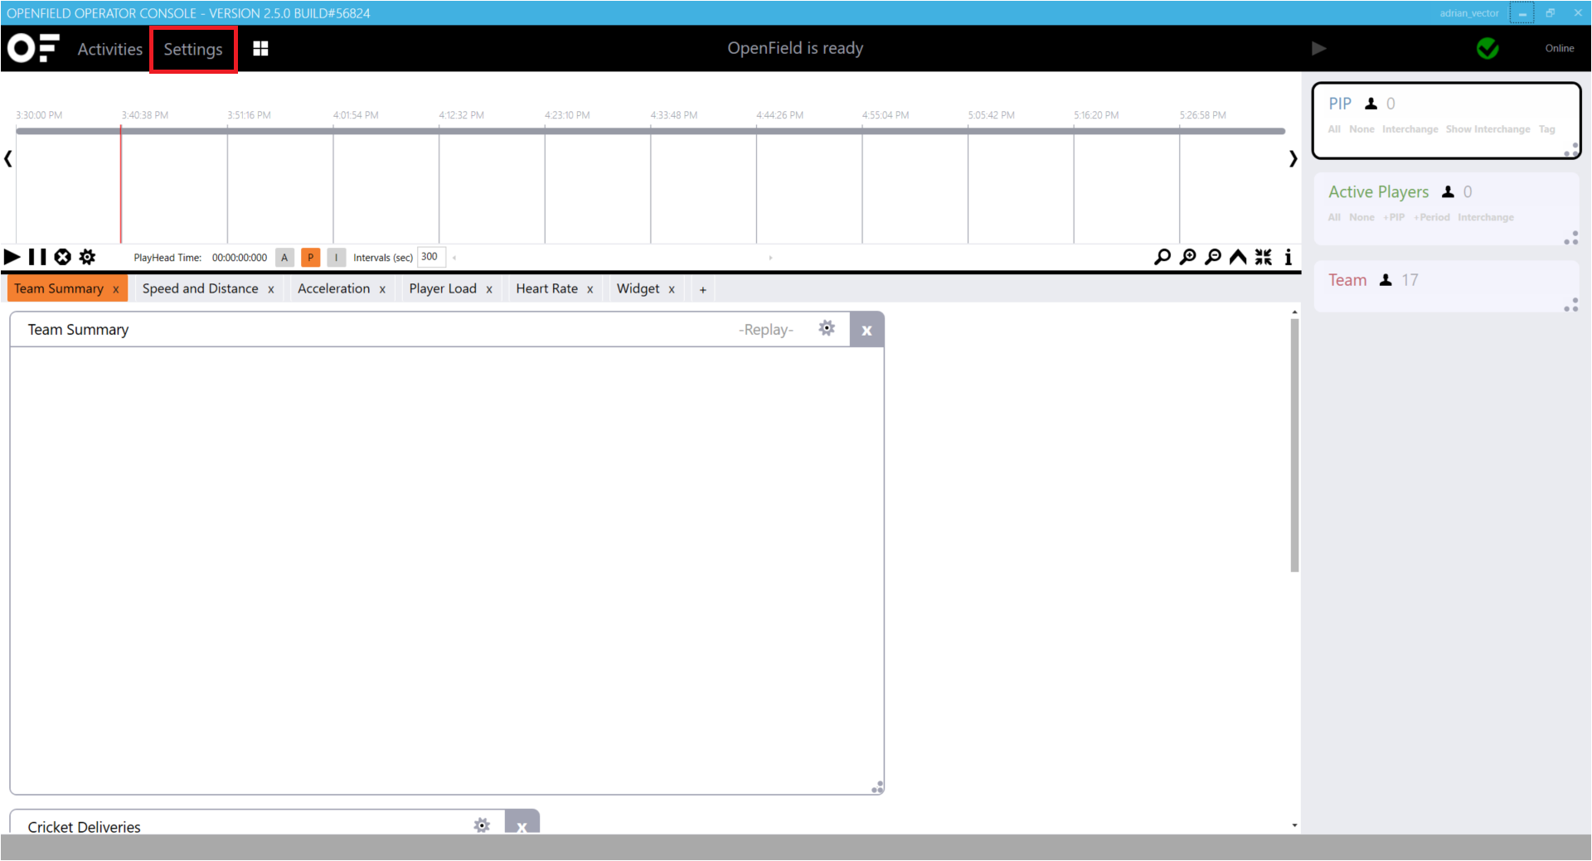
Task: Click the timeline magnifier search icon
Action: point(1162,257)
